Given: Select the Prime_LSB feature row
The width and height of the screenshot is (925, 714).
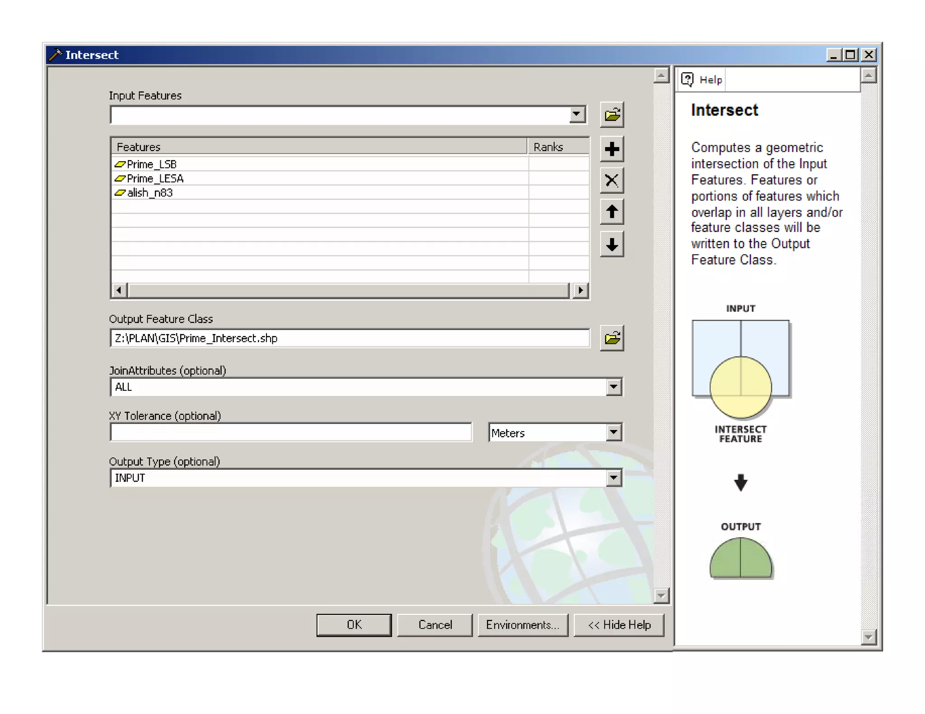Looking at the screenshot, I should point(152,164).
